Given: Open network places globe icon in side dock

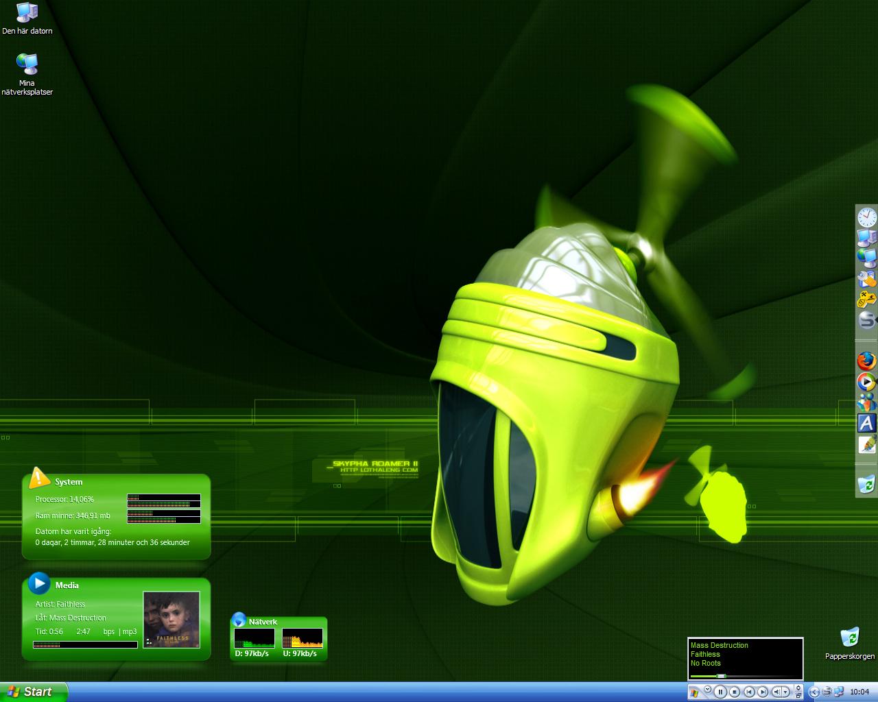Looking at the screenshot, I should [867, 258].
